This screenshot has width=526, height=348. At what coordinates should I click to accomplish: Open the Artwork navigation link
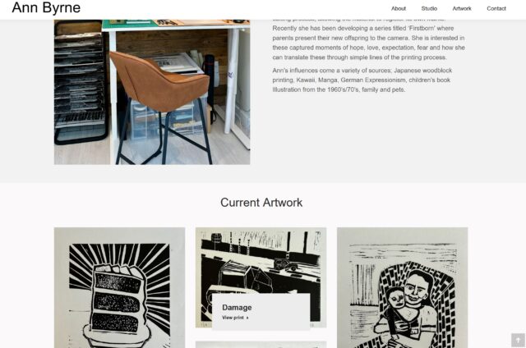click(x=462, y=9)
